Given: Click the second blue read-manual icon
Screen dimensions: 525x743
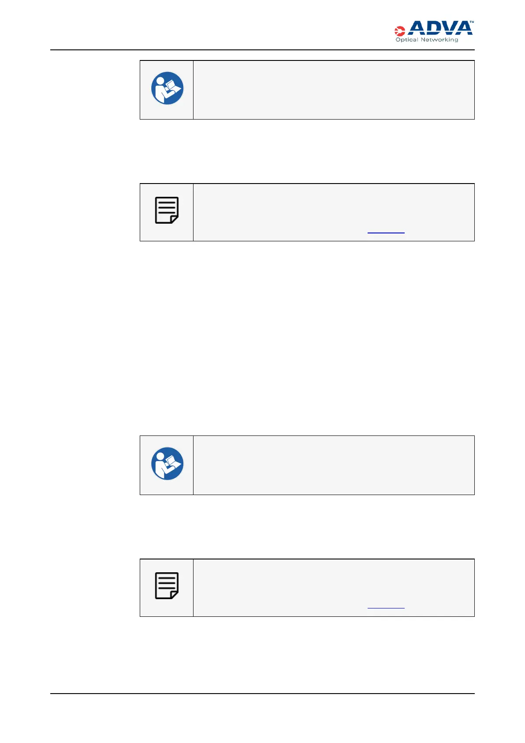Looking at the screenshot, I should pos(167,464).
